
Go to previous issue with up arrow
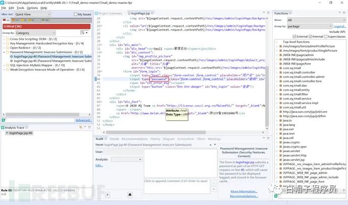(x=210, y=144)
